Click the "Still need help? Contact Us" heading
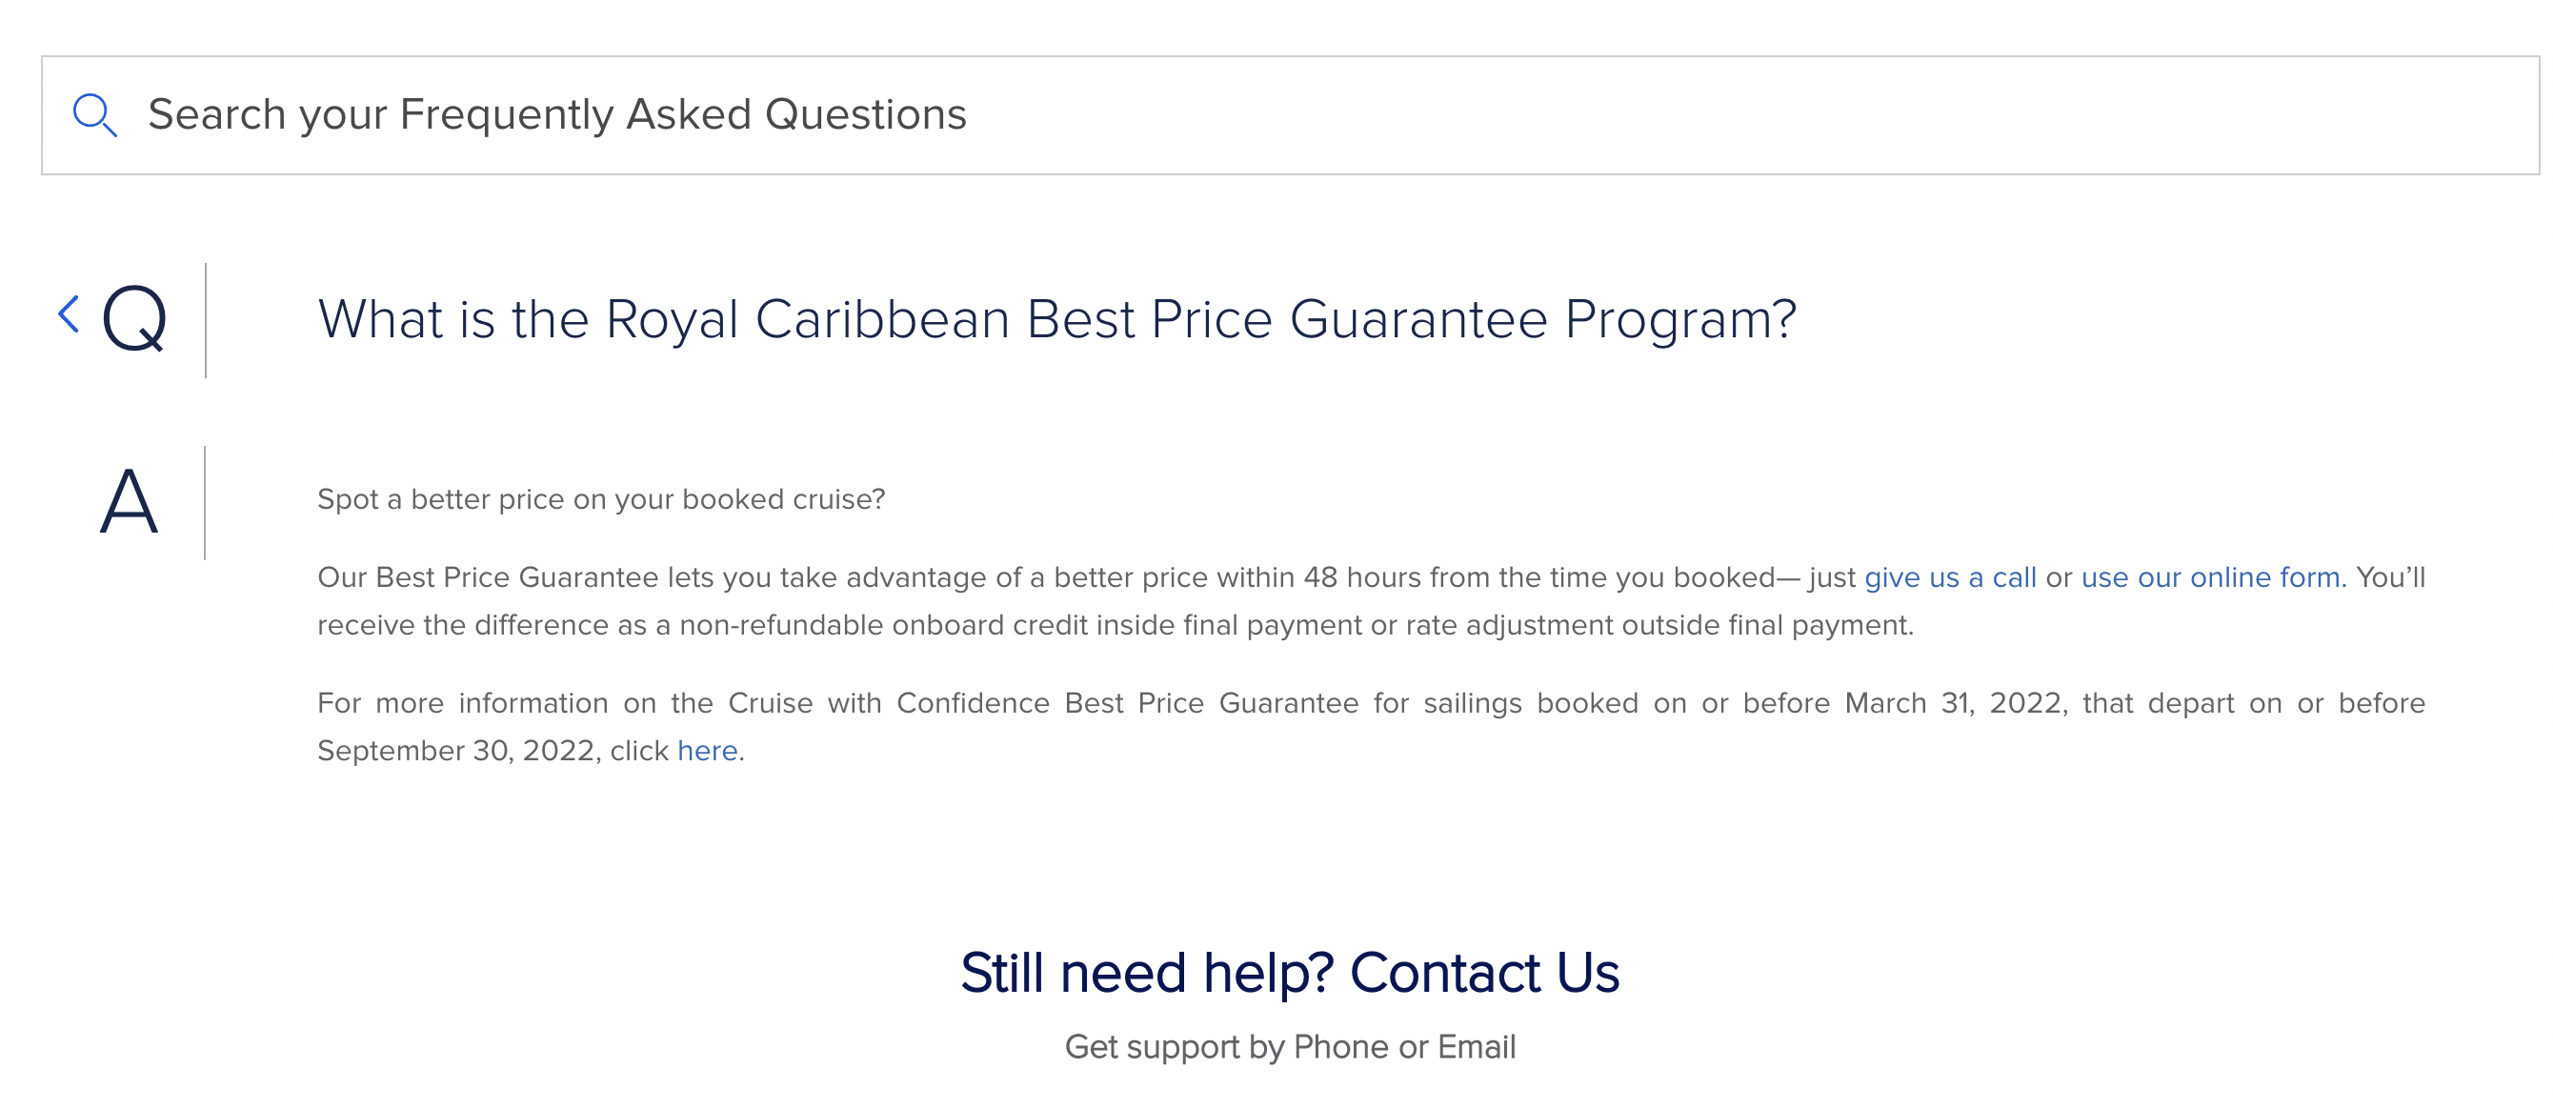The image size is (2553, 1109). 1290,972
